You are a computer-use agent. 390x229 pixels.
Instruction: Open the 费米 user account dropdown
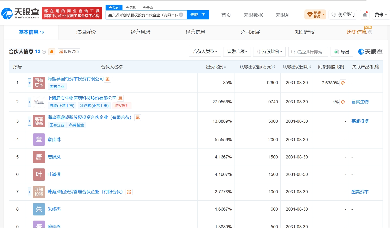point(381,15)
